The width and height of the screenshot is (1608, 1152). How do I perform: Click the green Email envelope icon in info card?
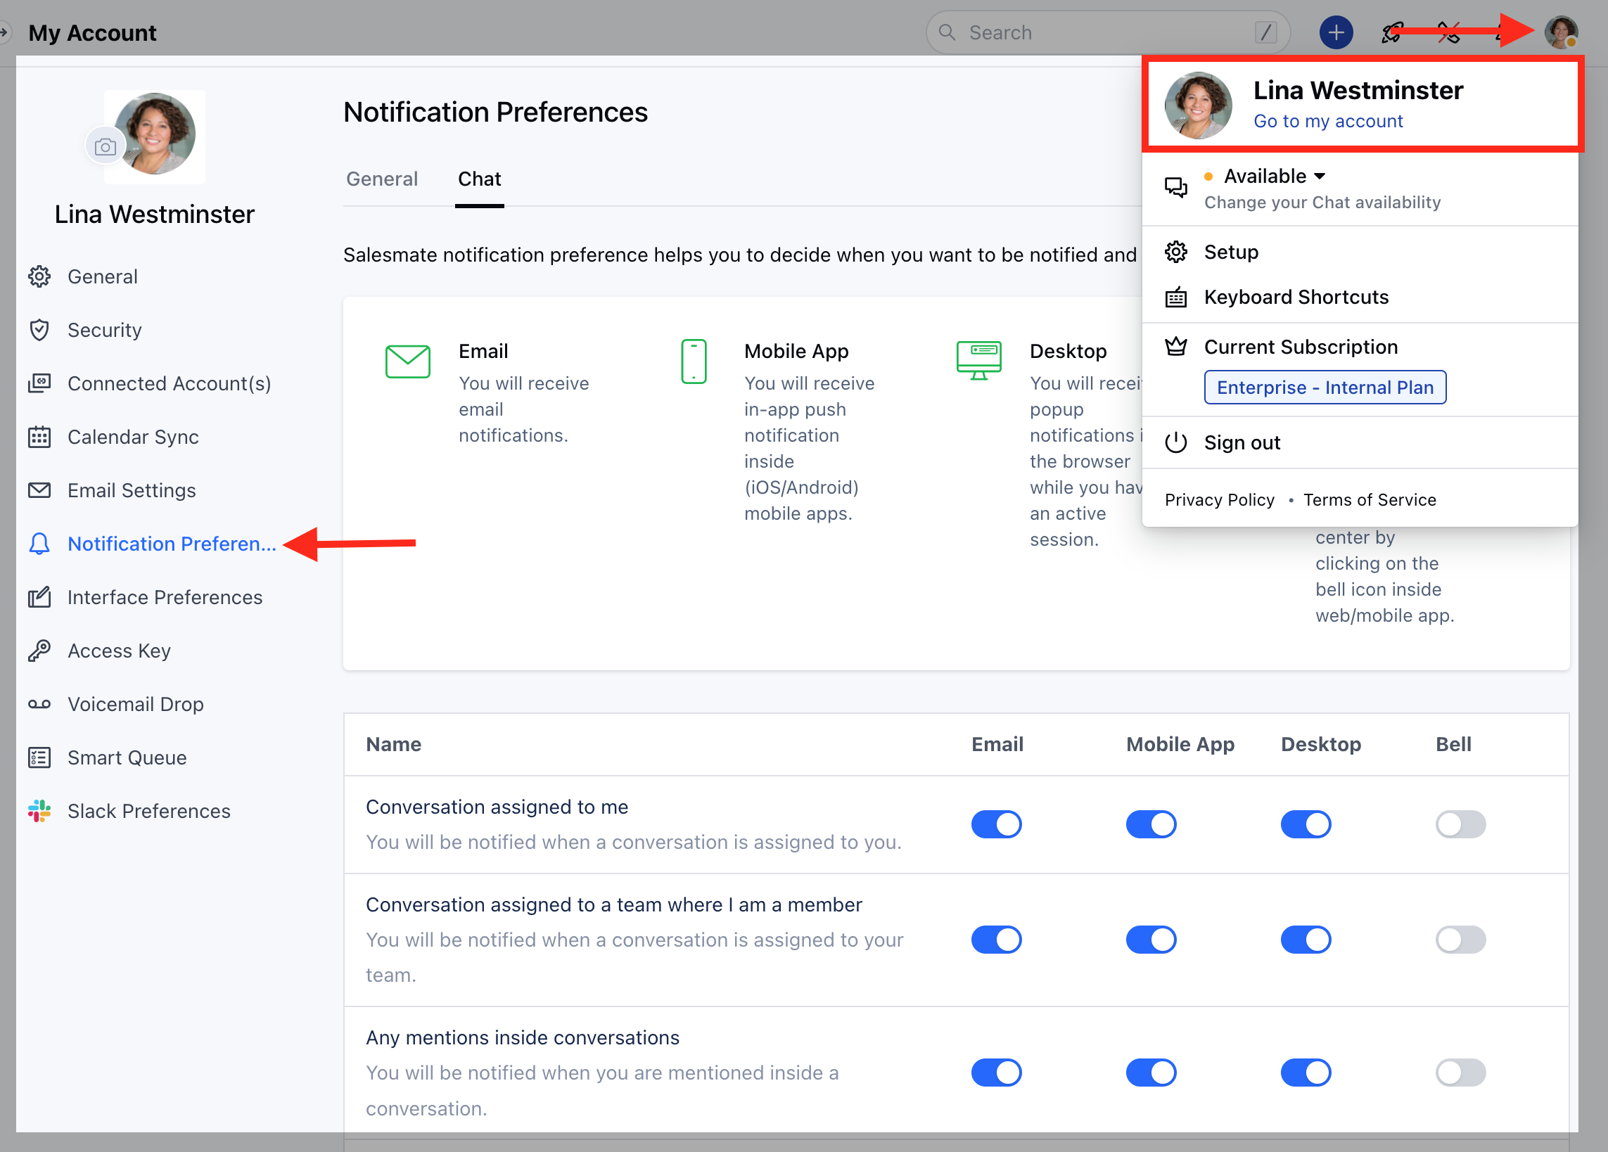pyautogui.click(x=408, y=361)
